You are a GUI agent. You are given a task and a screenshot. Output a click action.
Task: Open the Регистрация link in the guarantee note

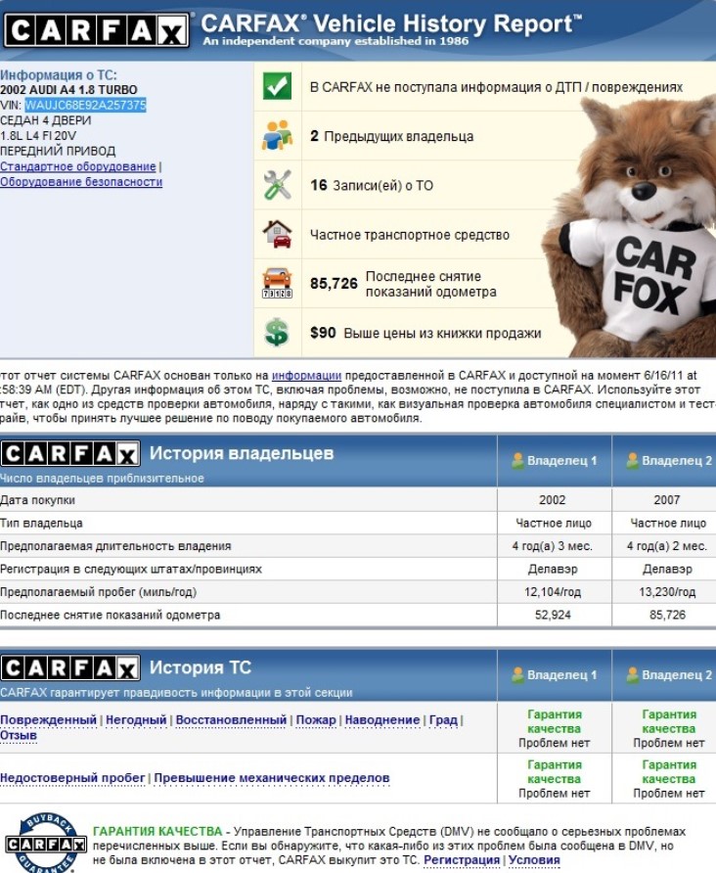click(x=462, y=860)
